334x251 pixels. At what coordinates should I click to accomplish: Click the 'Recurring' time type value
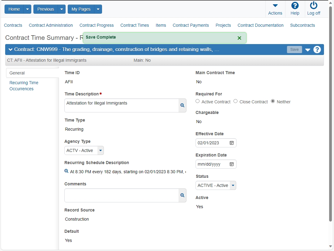pyautogui.click(x=74, y=129)
